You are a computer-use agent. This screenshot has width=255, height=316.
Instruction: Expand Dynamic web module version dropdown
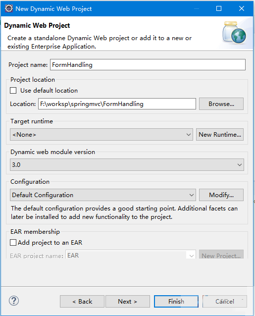pyautogui.click(x=127, y=164)
